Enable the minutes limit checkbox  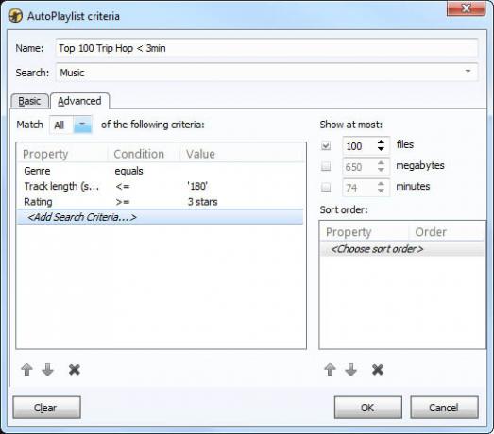(326, 187)
